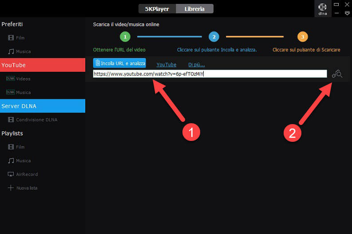This screenshot has height=234, width=352.
Task: Click 'Scarica il video/musica online' heading
Action: click(x=126, y=24)
